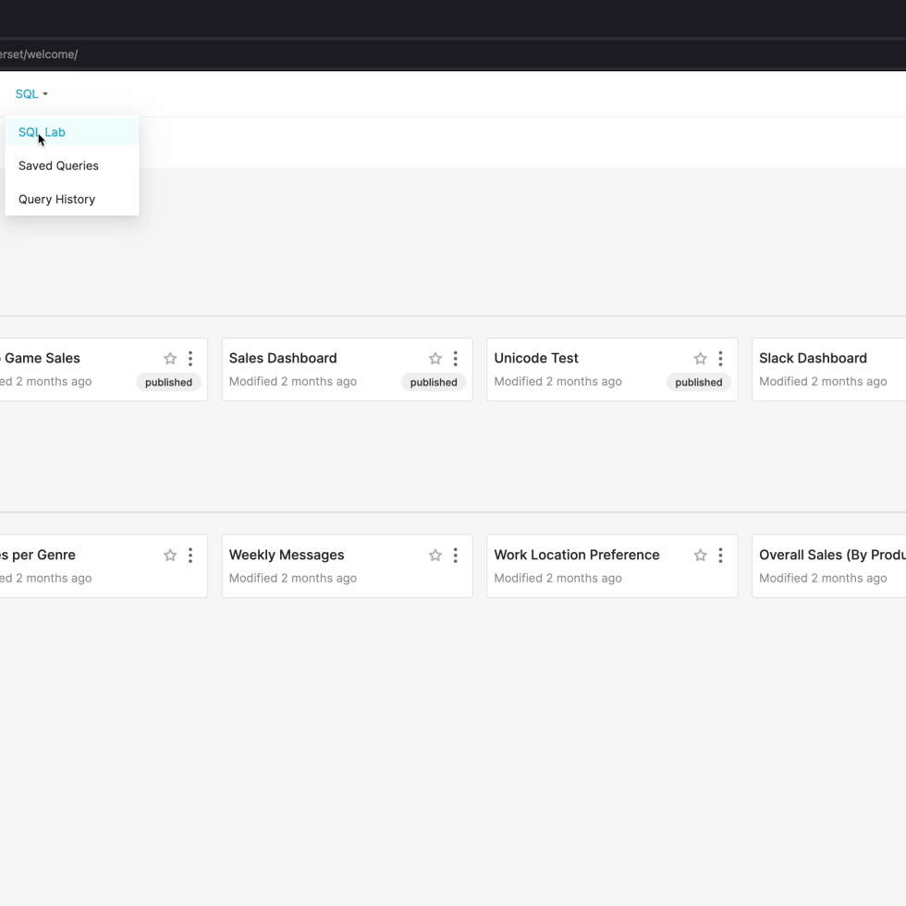Image resolution: width=906 pixels, height=906 pixels.
Task: Expand Work Location Preference actions menu
Action: click(720, 556)
